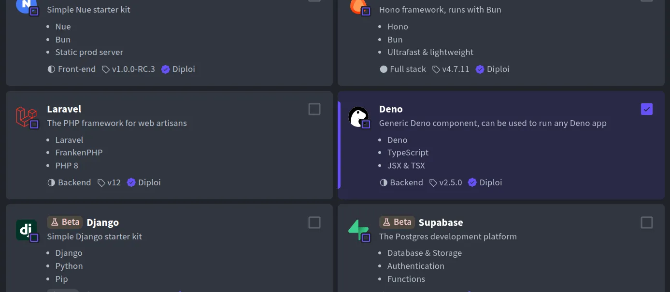Click the Laravel card title
The height and width of the screenshot is (292, 670).
[x=64, y=109]
